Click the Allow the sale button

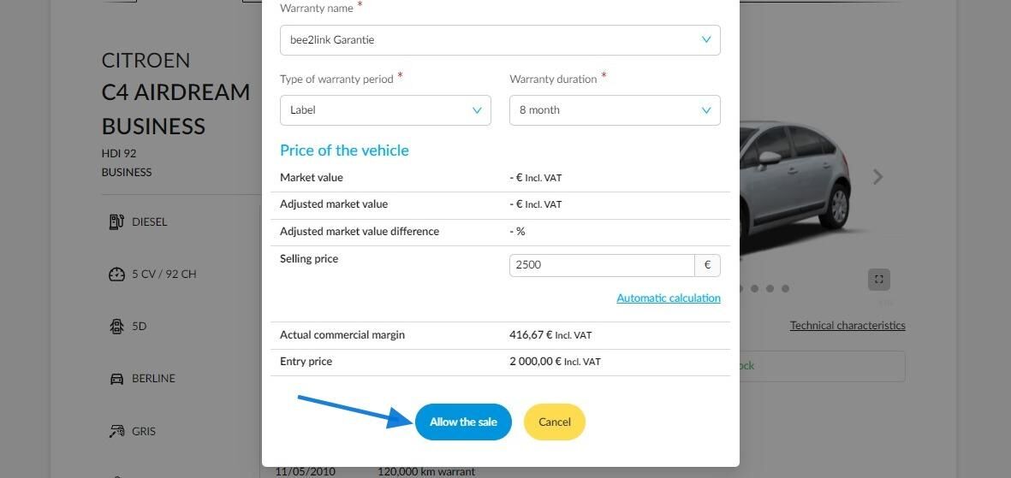(463, 422)
